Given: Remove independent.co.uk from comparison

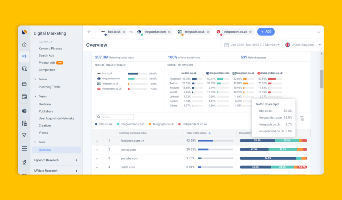Looking at the screenshot, I should point(251,32).
